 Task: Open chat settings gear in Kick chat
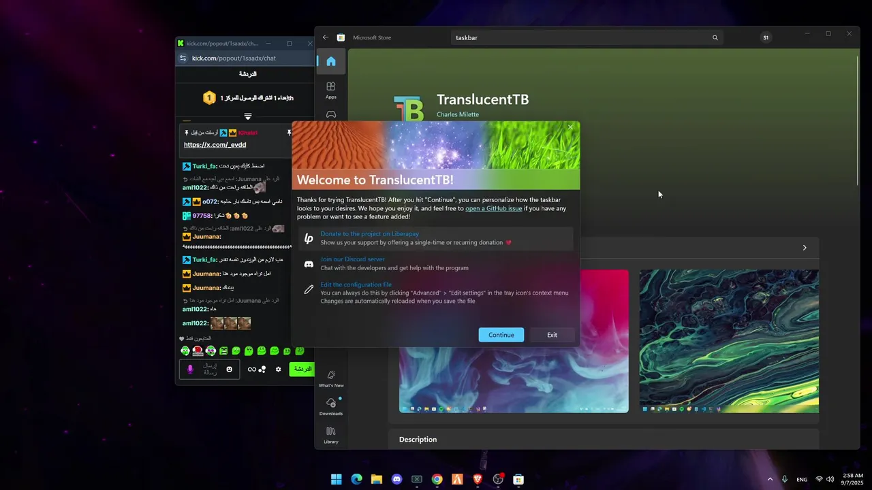pos(278,370)
